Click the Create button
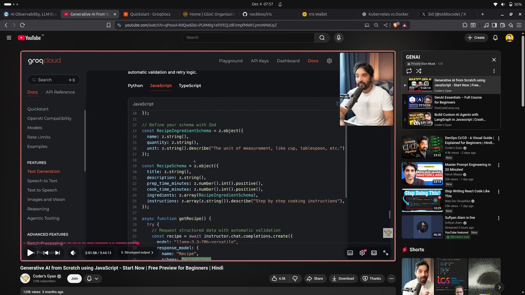The image size is (525, 295). pyautogui.click(x=476, y=38)
